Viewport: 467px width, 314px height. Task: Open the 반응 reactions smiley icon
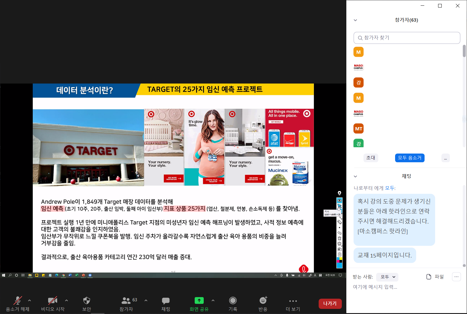tap(263, 303)
